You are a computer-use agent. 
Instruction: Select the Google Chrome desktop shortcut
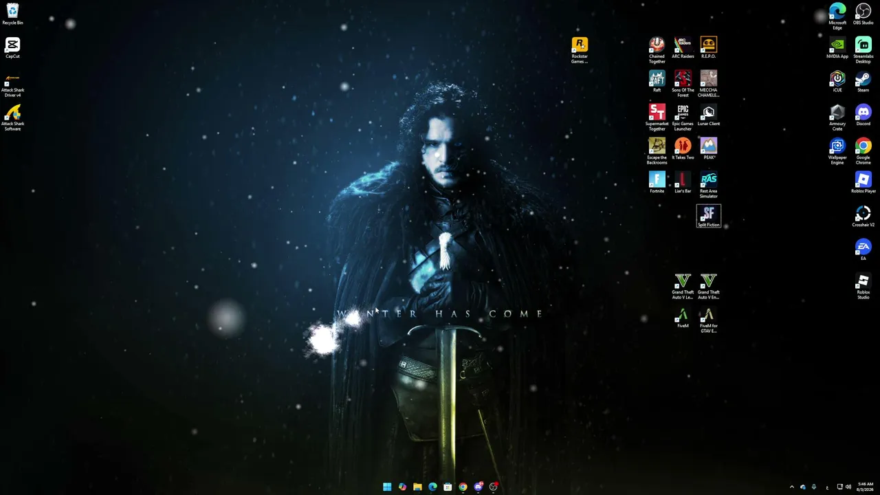[863, 151]
